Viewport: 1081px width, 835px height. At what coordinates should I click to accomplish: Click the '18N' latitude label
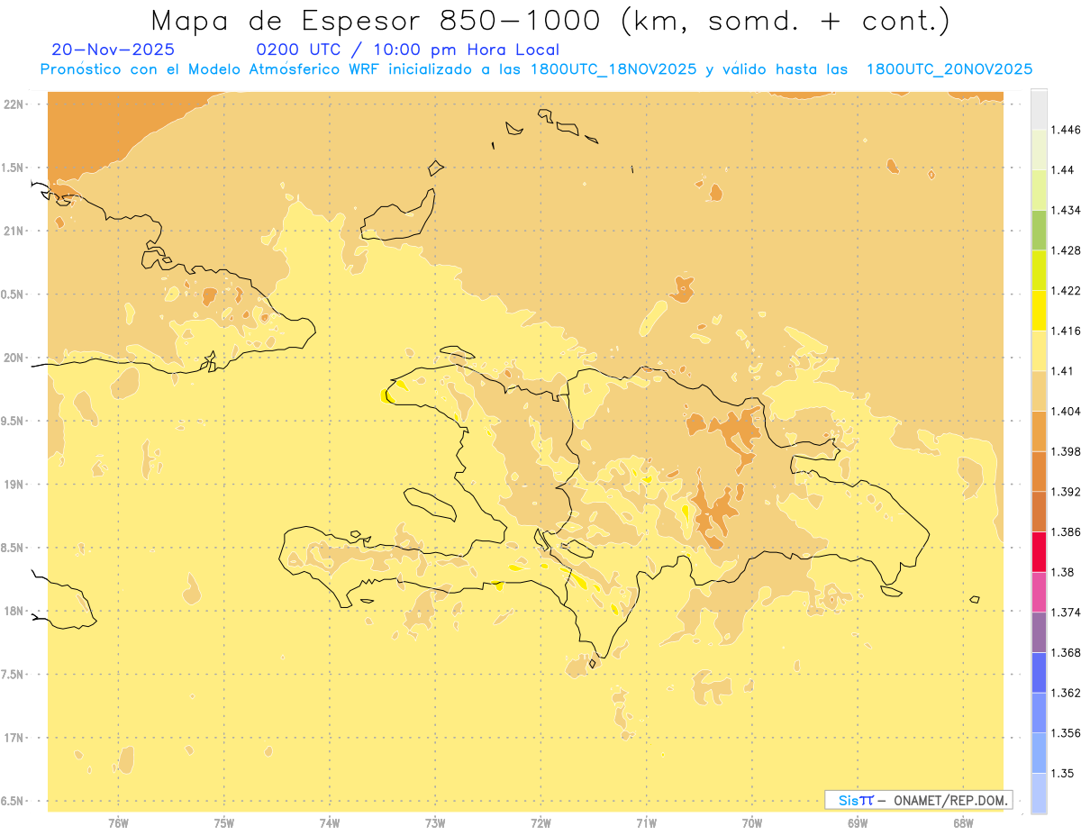click(x=14, y=611)
